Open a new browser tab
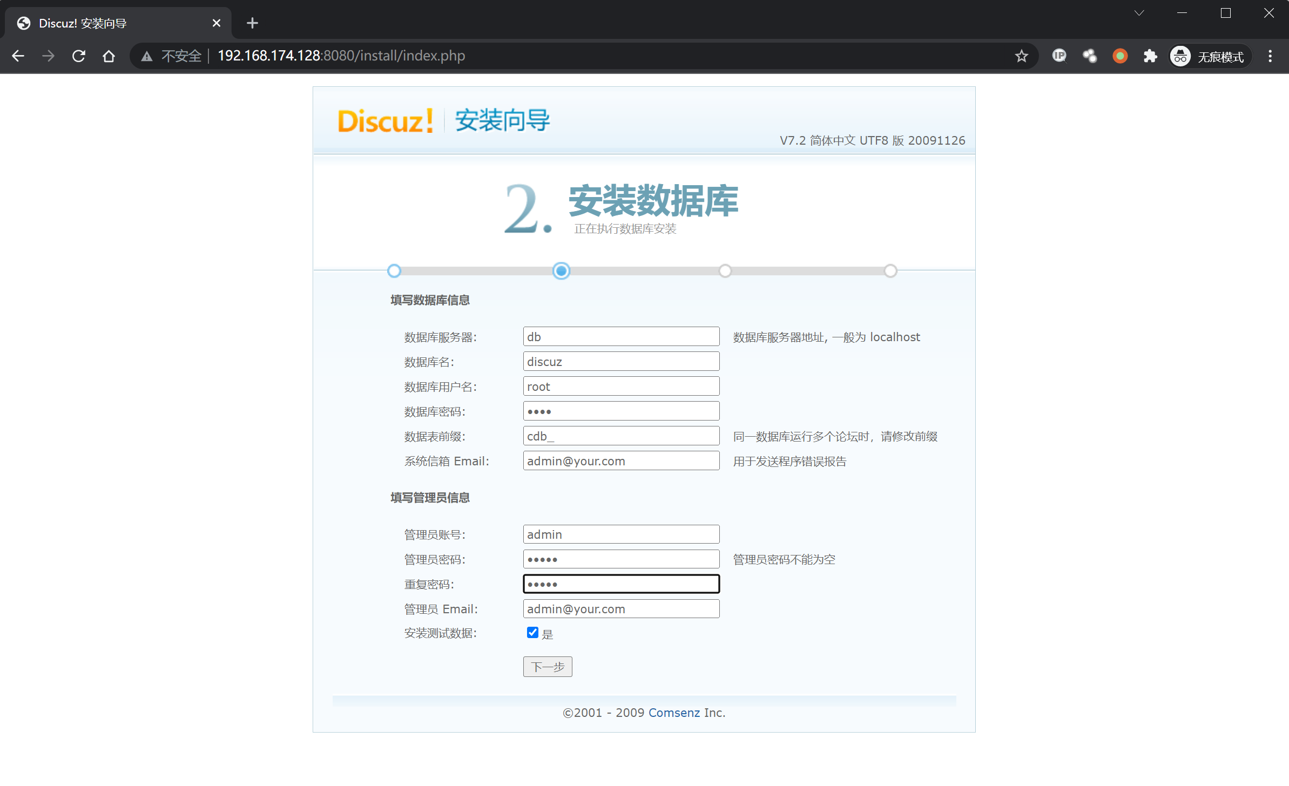This screenshot has height=786, width=1289. click(252, 23)
